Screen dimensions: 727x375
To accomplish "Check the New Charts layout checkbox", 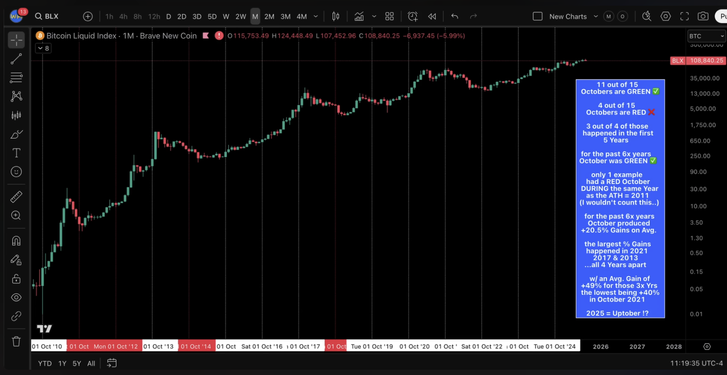I will click(x=538, y=16).
